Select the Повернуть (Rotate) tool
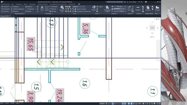Screen dimensions: 187x105 tap(15, 7)
